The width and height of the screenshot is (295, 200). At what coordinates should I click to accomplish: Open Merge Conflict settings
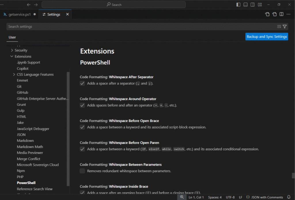tap(29, 159)
